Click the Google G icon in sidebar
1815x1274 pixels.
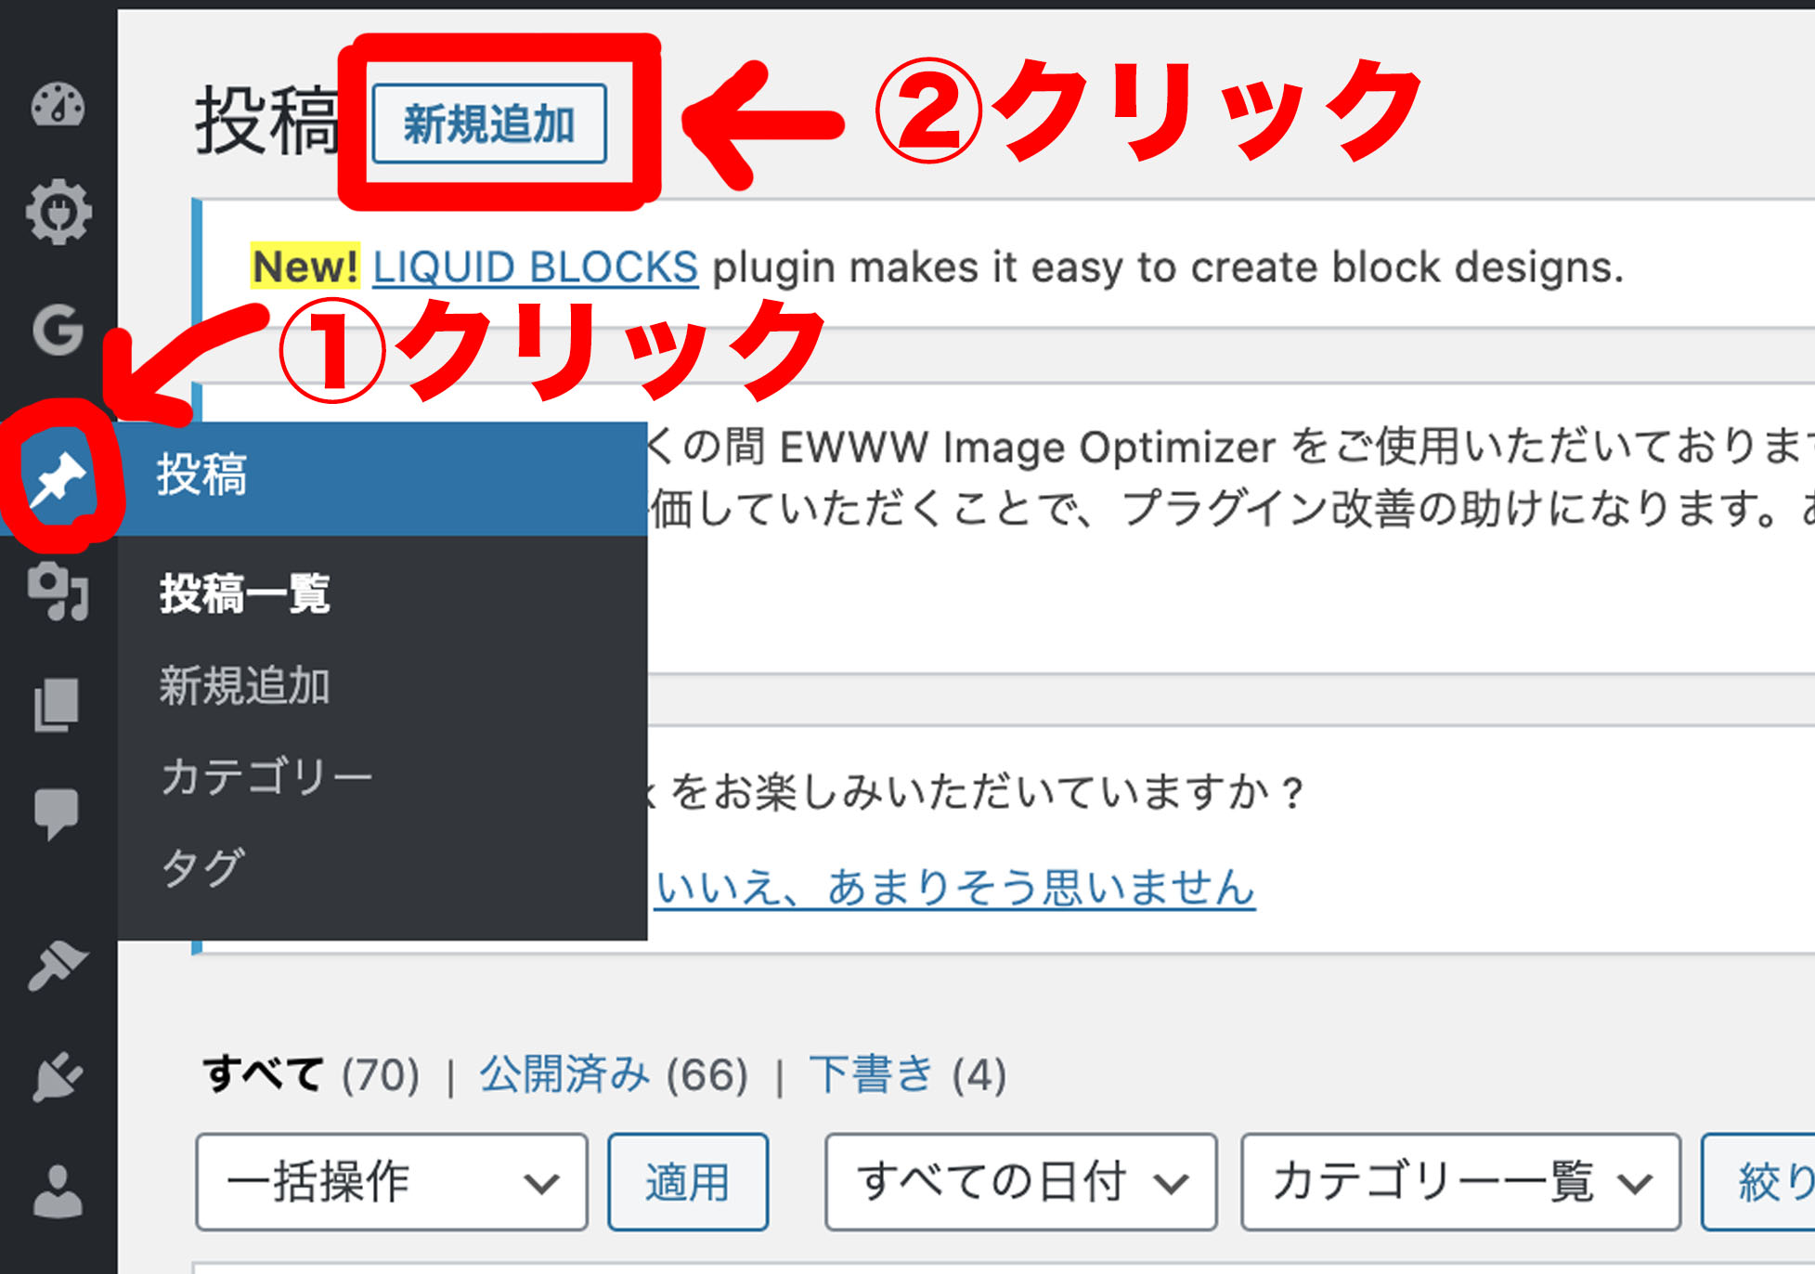click(58, 329)
